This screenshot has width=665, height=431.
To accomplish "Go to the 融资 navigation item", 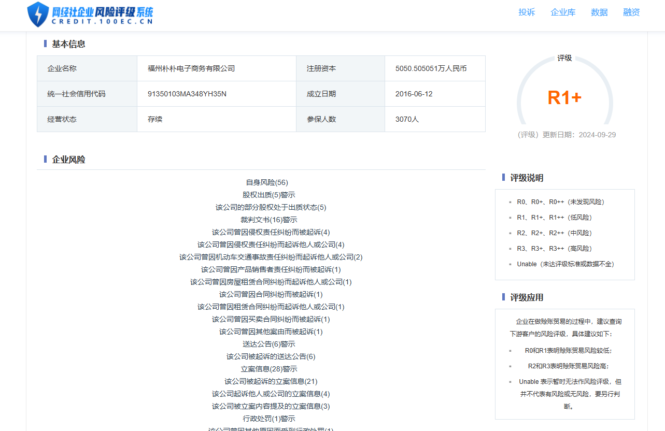I will (631, 12).
